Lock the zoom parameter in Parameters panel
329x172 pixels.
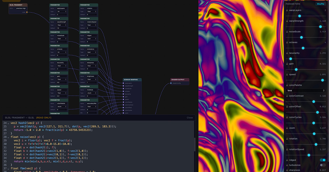click(287, 128)
